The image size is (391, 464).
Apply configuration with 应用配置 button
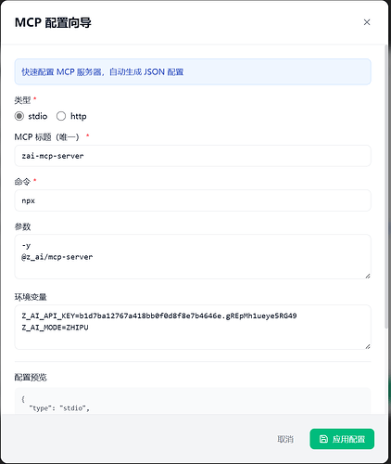pos(342,439)
